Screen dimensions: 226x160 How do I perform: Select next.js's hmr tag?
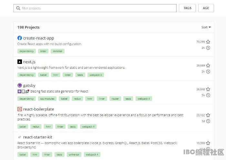tap(56, 75)
